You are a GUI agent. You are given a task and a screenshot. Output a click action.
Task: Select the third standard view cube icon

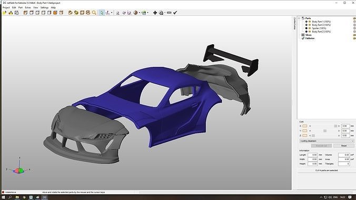37,13
